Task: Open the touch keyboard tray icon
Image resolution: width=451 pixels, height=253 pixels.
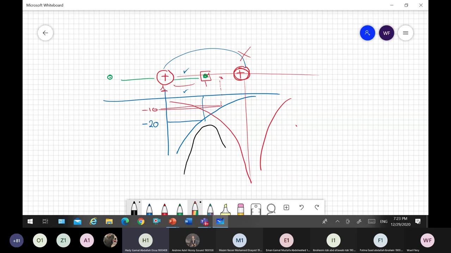Action: [371, 221]
